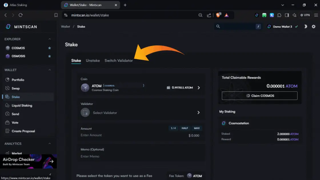Unfavorite the COSMOS chain star
320x180 pixels.
[x=49, y=48]
